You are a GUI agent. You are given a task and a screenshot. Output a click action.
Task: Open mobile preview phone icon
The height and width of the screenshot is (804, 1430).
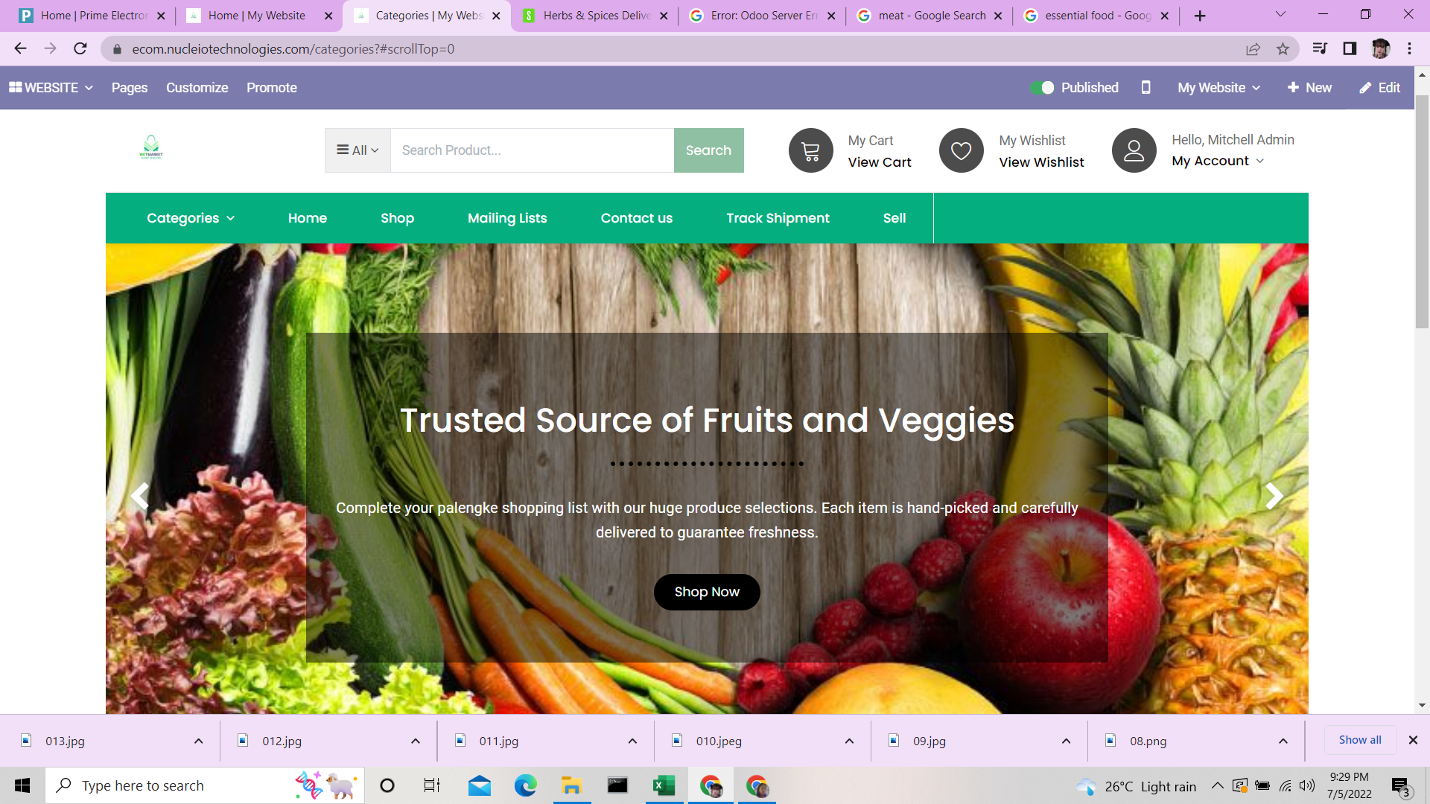point(1145,88)
